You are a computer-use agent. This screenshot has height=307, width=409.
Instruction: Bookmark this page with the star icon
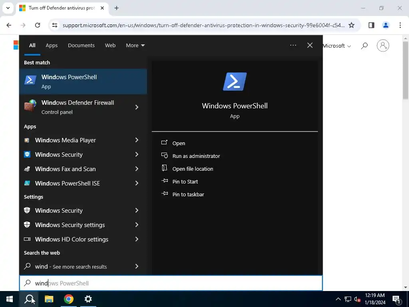point(351,25)
